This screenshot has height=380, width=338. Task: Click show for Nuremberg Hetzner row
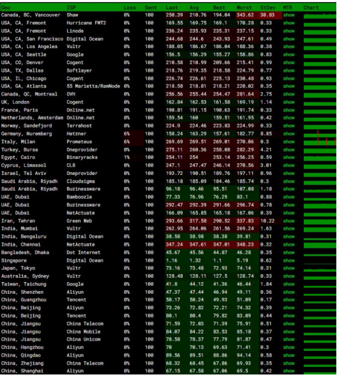coord(289,134)
